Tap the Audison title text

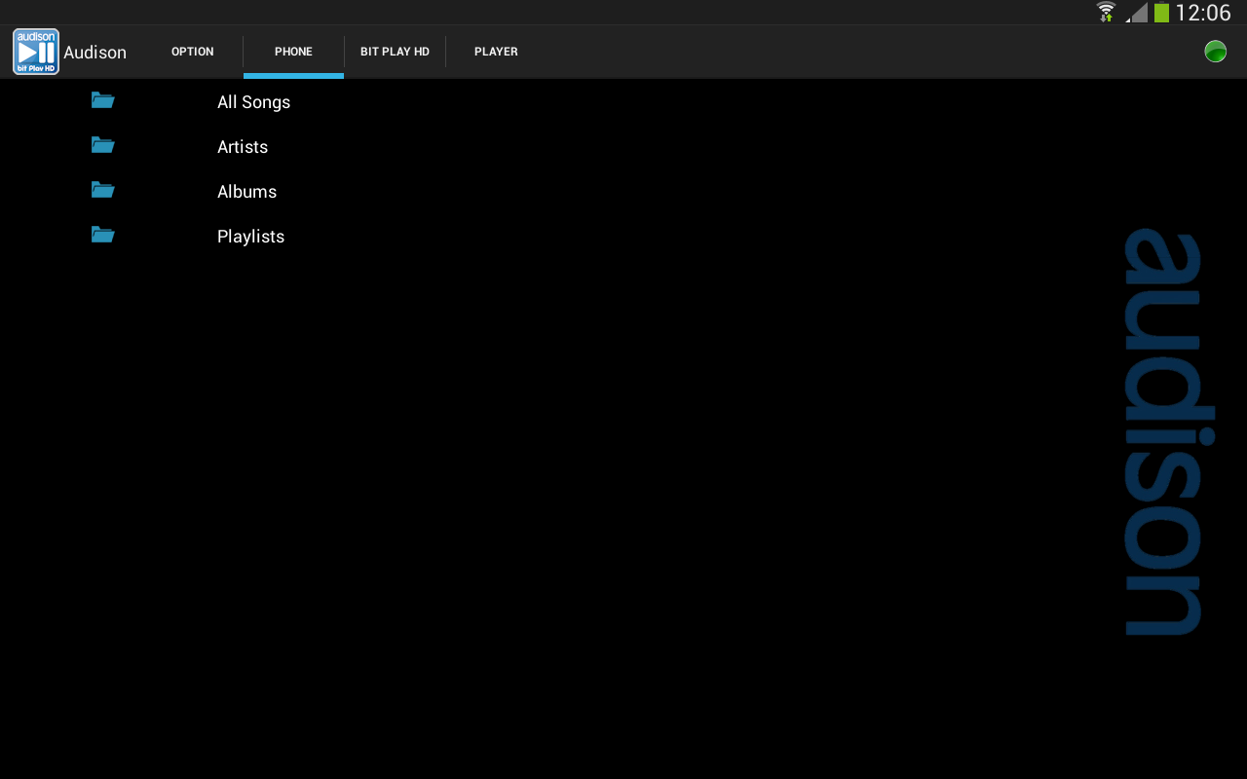point(94,53)
